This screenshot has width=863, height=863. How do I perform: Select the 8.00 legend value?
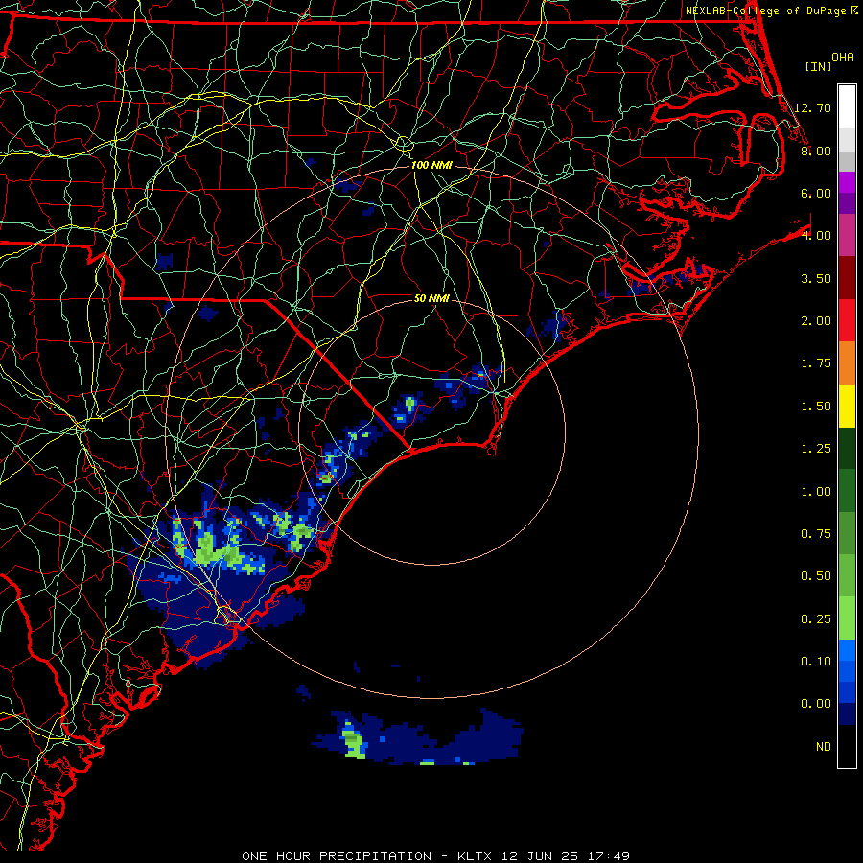point(815,151)
